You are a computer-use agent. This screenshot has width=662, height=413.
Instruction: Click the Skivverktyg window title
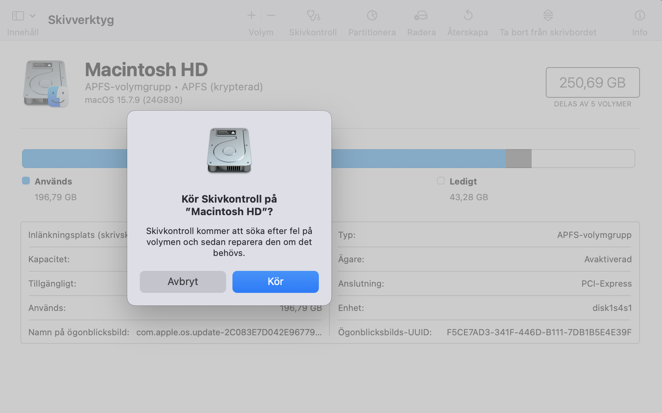click(x=81, y=20)
